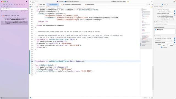
Task: Select the History inspector clock icon
Action: (x=165, y=4)
